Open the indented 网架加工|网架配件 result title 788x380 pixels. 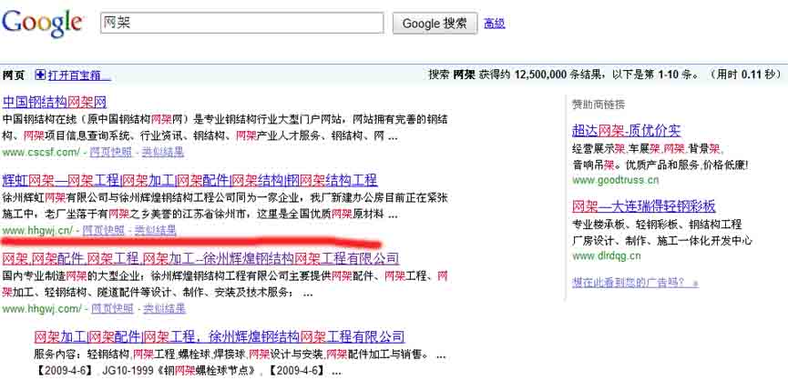pyautogui.click(x=220, y=335)
